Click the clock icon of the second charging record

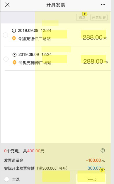pos(14,54)
